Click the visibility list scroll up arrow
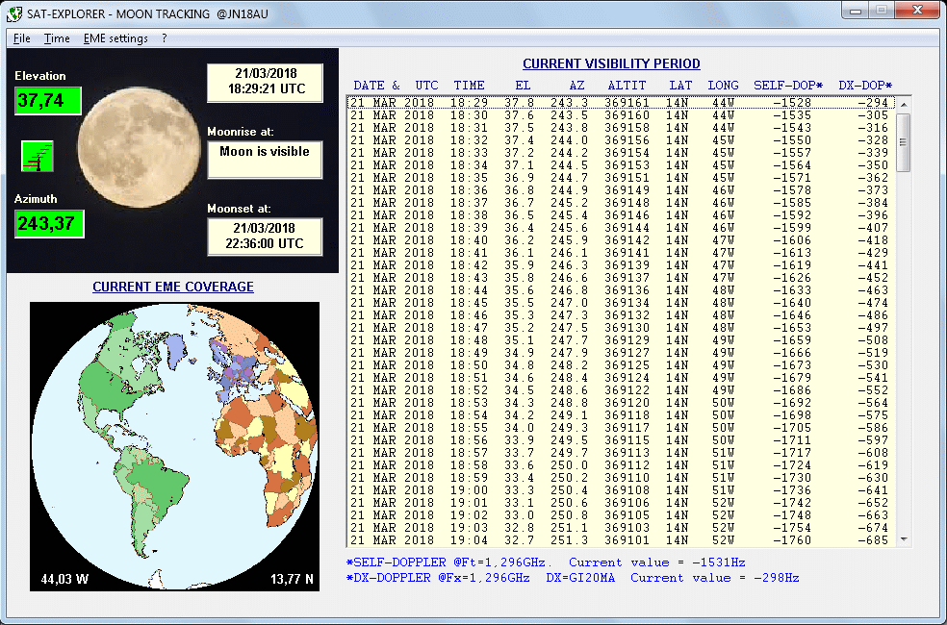Screen dimensions: 947x625 click(904, 105)
